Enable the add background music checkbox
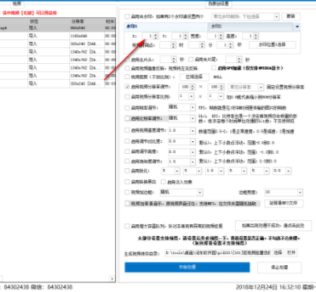316x292 pixels. (127, 204)
